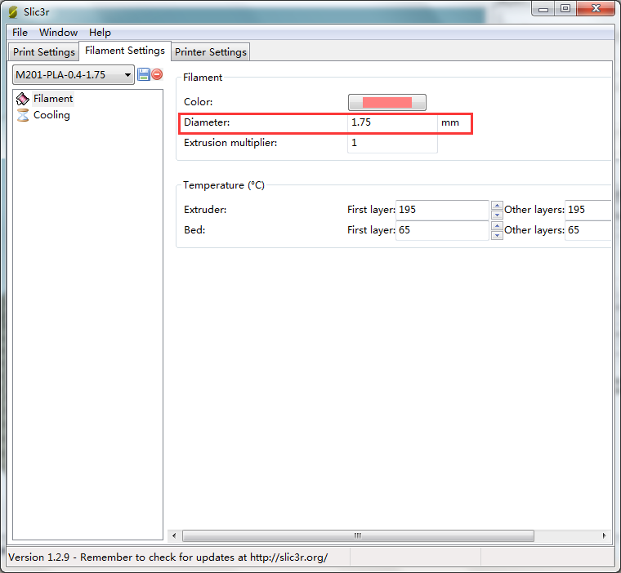The height and width of the screenshot is (573, 621).
Task: Increase Extruder first layer temperature
Action: 497,206
